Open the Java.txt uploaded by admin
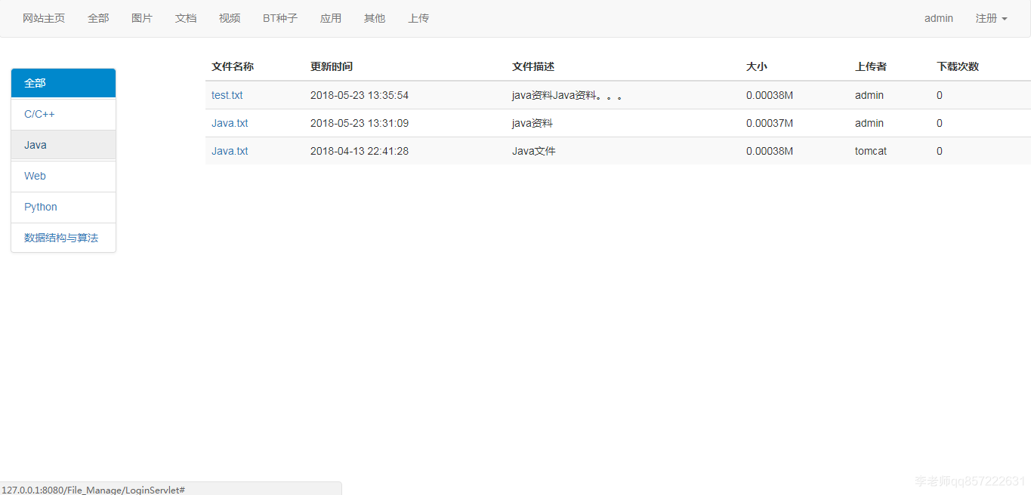Image resolution: width=1031 pixels, height=495 pixels. pyautogui.click(x=230, y=123)
